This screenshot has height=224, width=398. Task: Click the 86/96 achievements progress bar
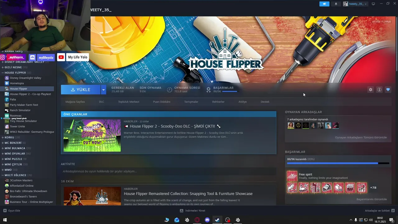click(x=338, y=163)
